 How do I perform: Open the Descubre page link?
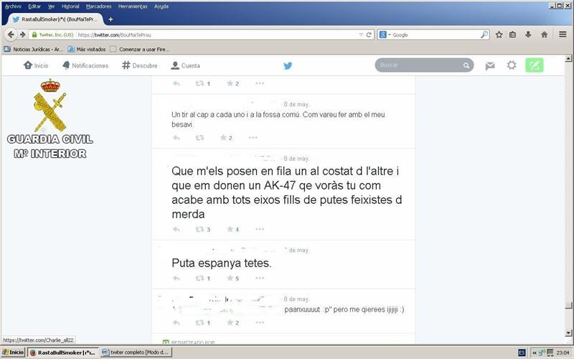[x=140, y=65]
